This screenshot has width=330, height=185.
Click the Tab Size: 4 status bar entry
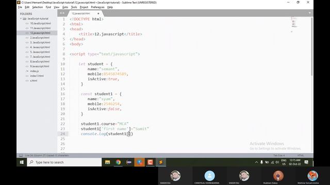pyautogui.click(x=279, y=155)
